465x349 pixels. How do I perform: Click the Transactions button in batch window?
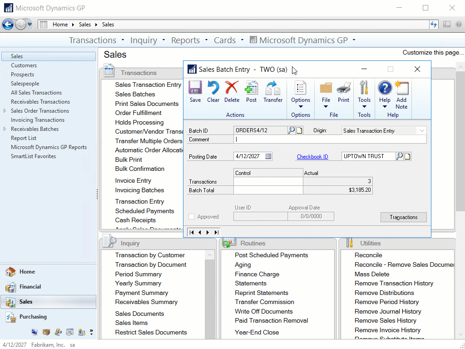click(403, 217)
